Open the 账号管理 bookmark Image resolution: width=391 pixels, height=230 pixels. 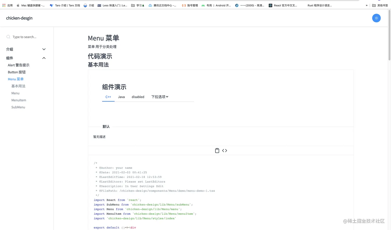(x=190, y=5)
